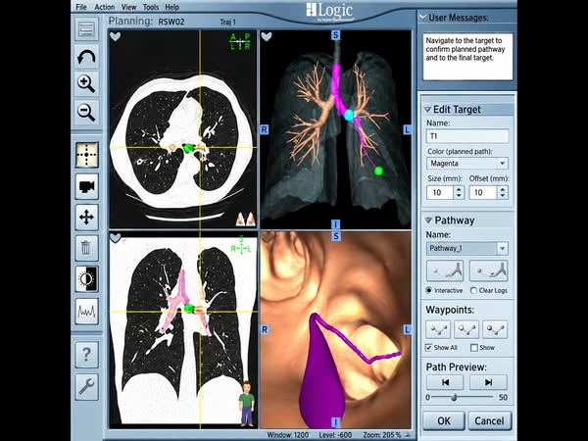
Task: Click the left pathway branch button
Action: click(x=445, y=270)
